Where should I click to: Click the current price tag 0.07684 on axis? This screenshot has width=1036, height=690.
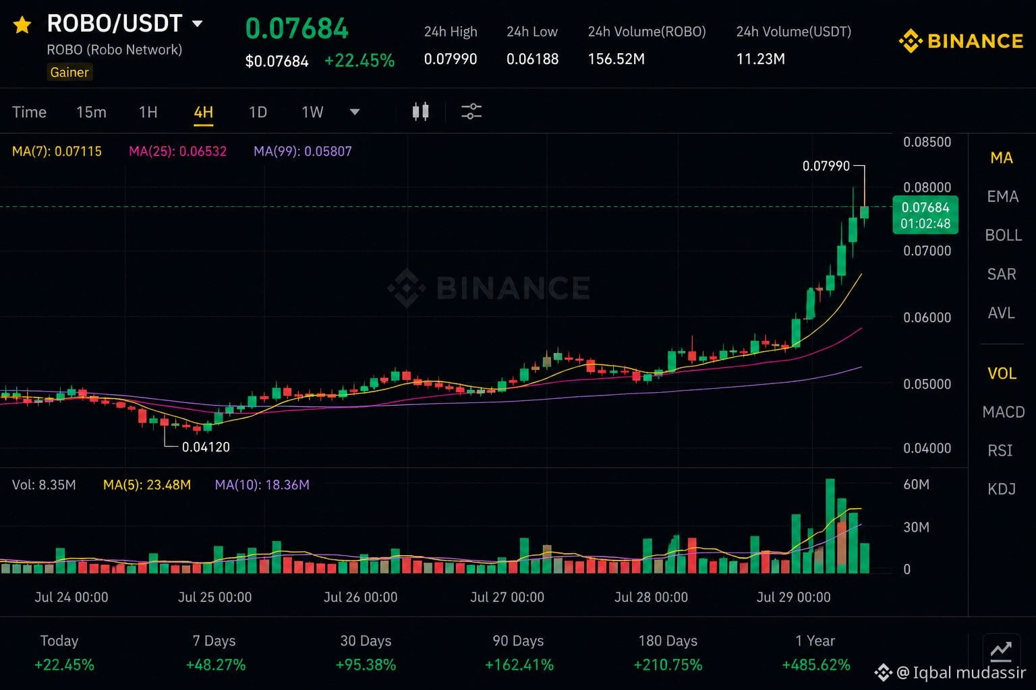click(925, 215)
